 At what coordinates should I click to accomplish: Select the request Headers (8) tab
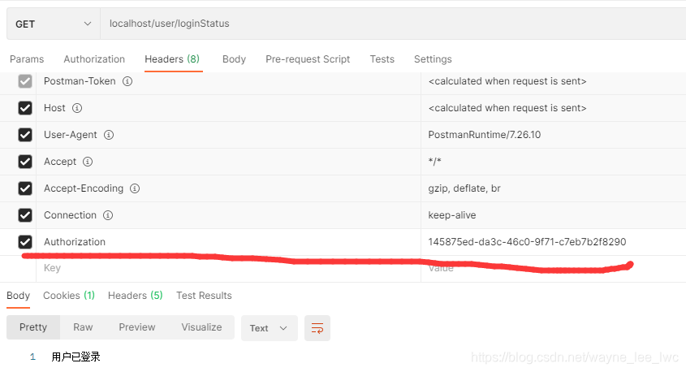click(172, 59)
